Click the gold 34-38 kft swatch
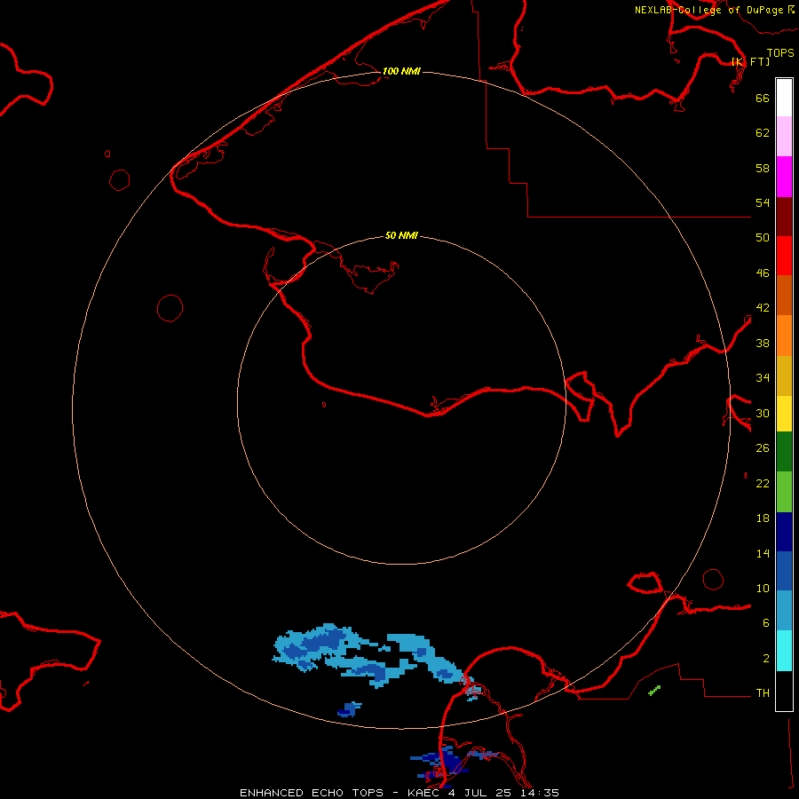 tap(784, 376)
